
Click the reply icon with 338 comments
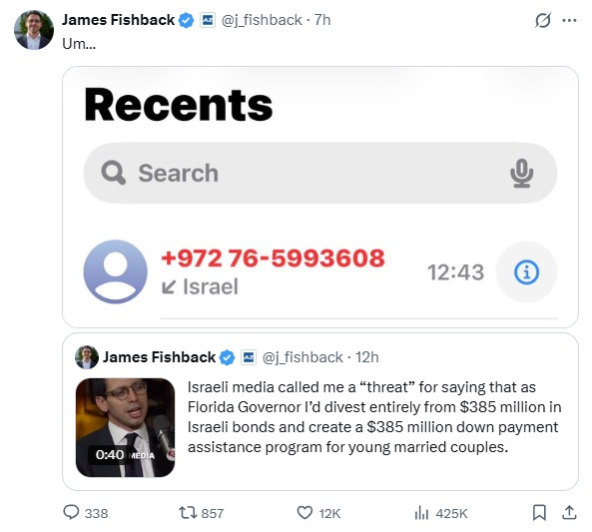pos(71,513)
